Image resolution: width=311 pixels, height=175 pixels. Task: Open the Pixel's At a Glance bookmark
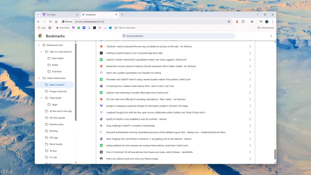(x=133, y=159)
